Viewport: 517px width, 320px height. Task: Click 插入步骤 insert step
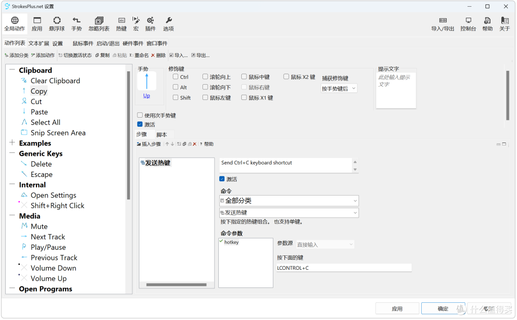tap(149, 144)
